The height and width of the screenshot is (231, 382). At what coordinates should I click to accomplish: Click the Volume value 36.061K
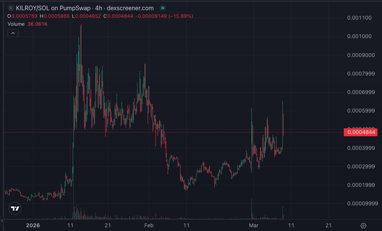pyautogui.click(x=37, y=24)
